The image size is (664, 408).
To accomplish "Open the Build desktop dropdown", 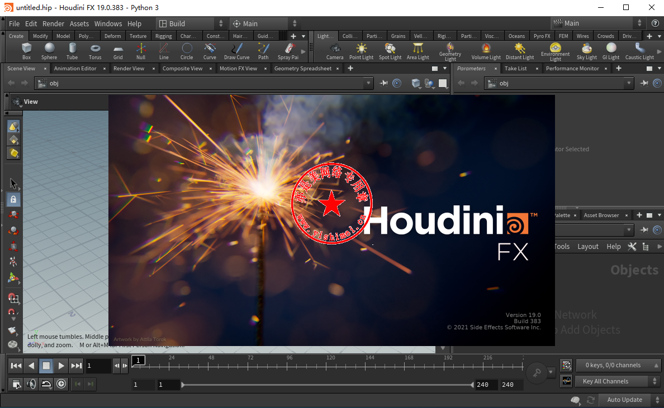I will coord(191,23).
